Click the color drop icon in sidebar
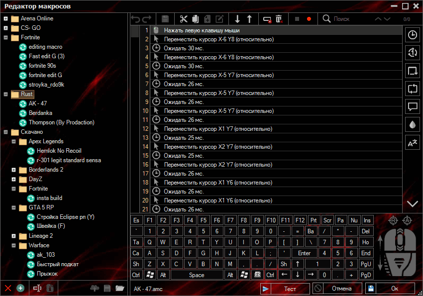Image resolution: width=423 pixels, height=296 pixels. (x=412, y=124)
